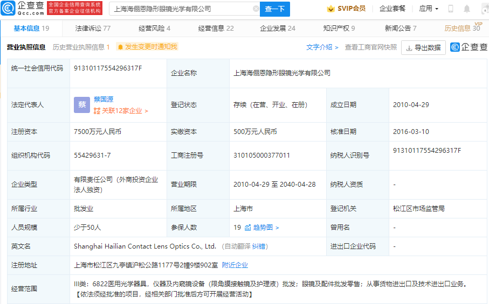
Task: Click the download icon in 导出数据
Action: 409,48
